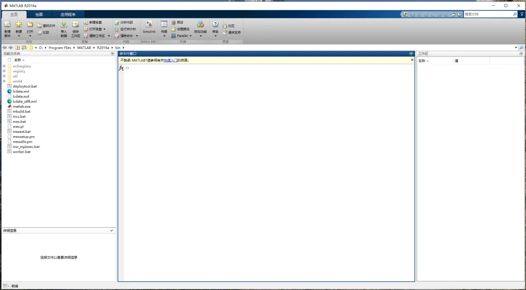Expand the registry folder
Viewport: 526px width, 290px height.
click(x=4, y=71)
